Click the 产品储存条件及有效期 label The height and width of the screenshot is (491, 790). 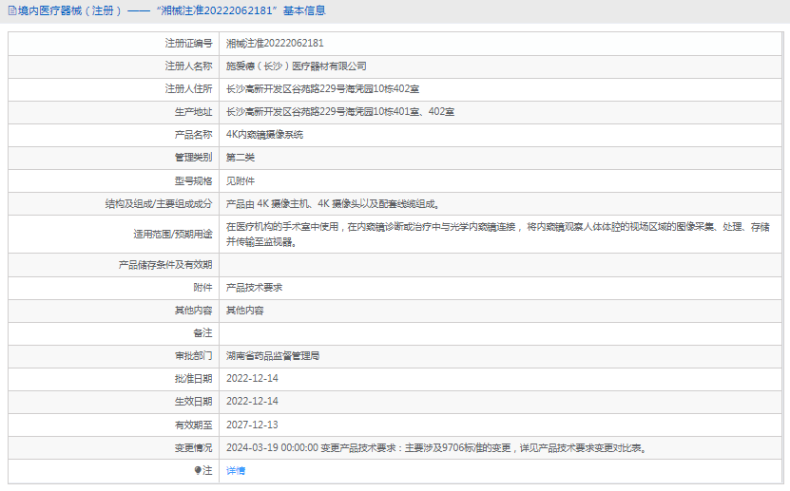[165, 265]
